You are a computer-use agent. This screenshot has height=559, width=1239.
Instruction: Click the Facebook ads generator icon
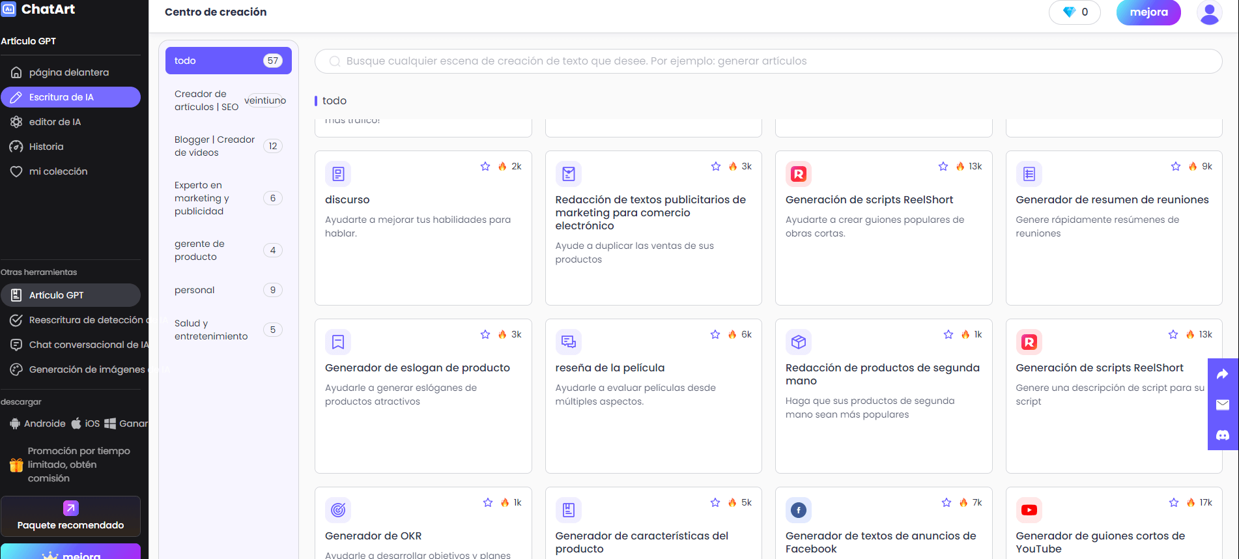[799, 510]
